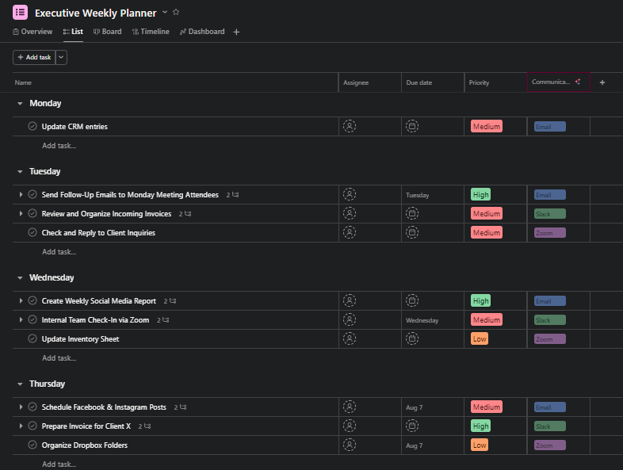Click assignee icon for Update CRM entries
623x470 pixels.
point(350,126)
